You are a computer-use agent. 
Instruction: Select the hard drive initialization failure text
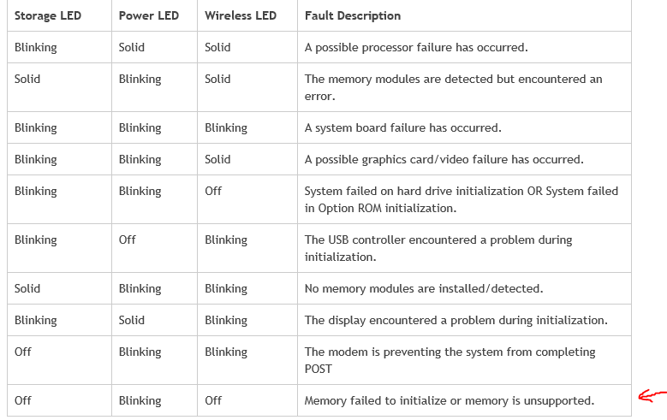point(461,199)
